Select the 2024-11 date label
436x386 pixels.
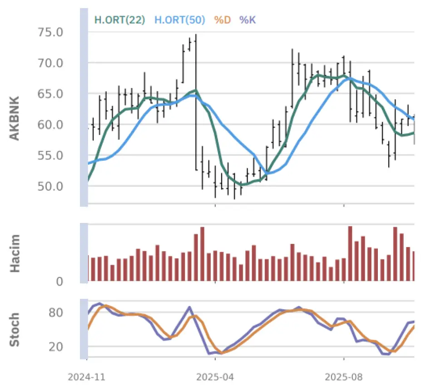coord(87,377)
